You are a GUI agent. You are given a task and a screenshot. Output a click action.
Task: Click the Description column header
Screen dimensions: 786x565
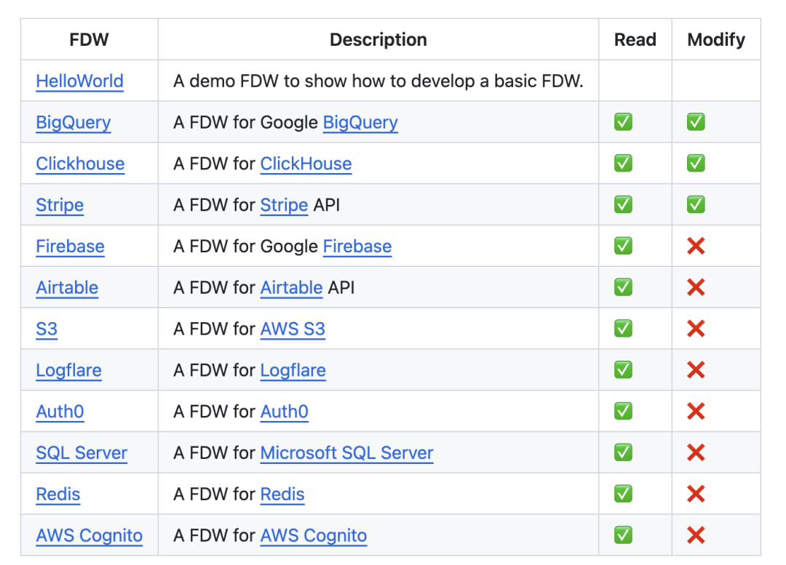coord(378,39)
